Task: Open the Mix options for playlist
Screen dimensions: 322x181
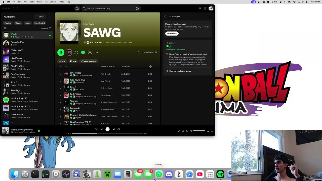Action: coord(73,61)
